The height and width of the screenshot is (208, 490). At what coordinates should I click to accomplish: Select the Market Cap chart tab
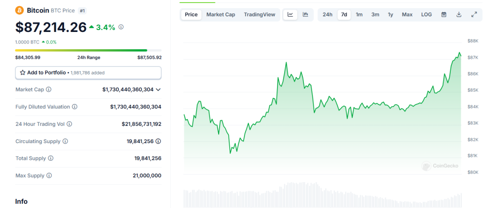(x=221, y=15)
